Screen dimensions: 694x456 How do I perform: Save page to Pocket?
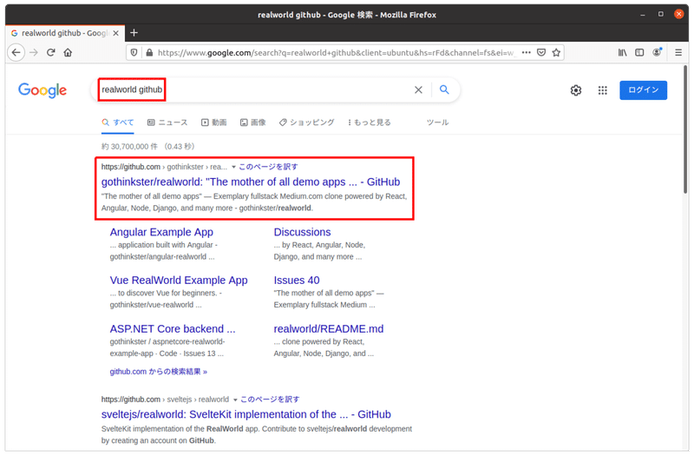click(x=541, y=52)
